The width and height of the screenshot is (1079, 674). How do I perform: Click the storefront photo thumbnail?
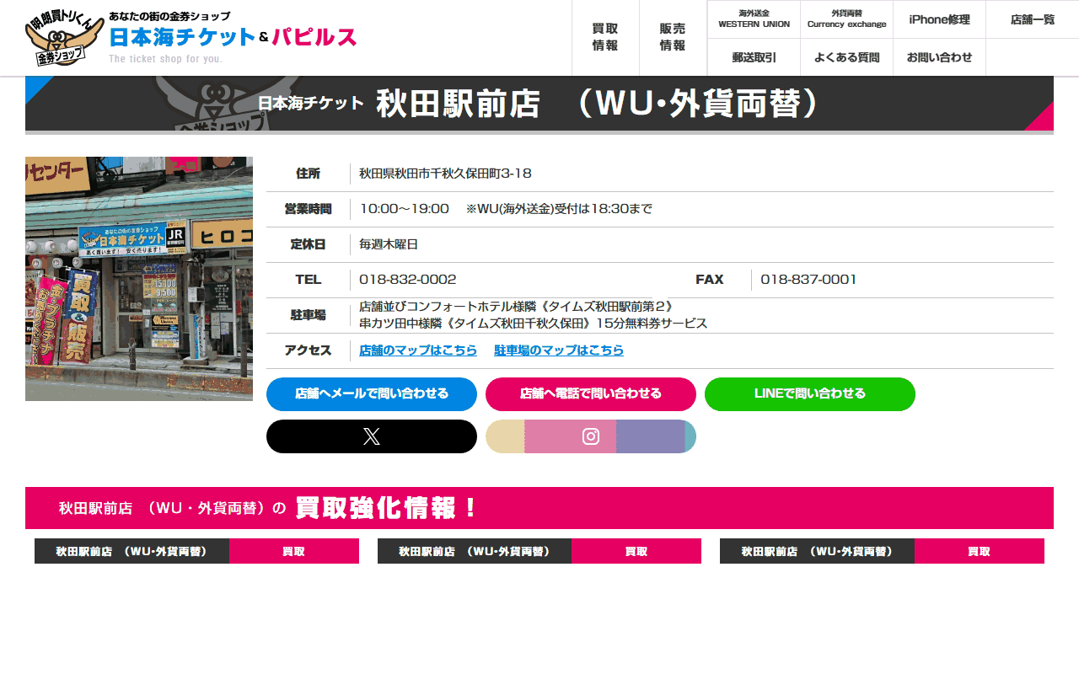(x=139, y=279)
